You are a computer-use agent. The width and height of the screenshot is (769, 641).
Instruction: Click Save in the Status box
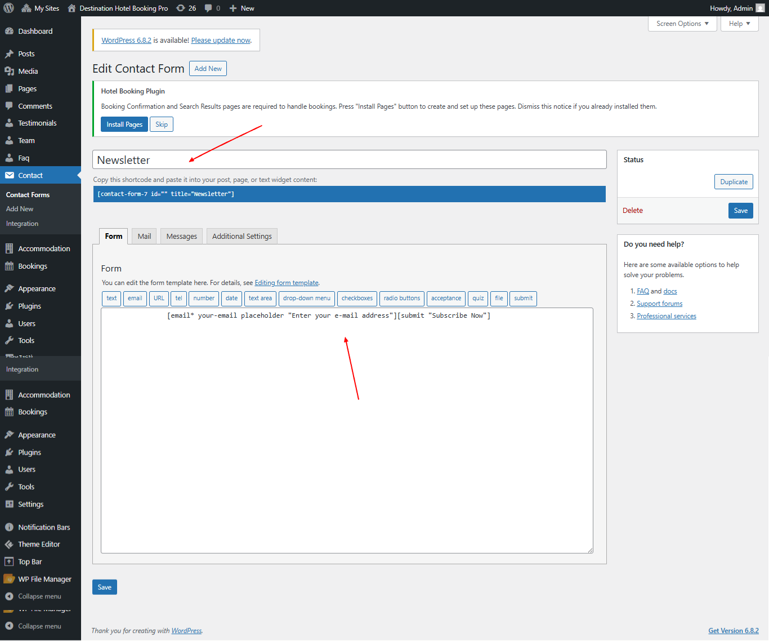[740, 211]
